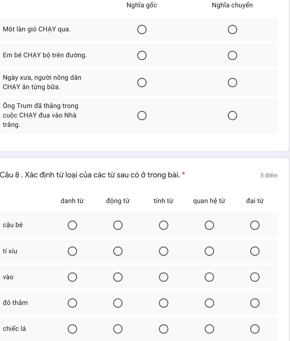This screenshot has width=290, height=341.
Task: Choose danh từ for 'chiếc lá'
Action: pos(72,329)
